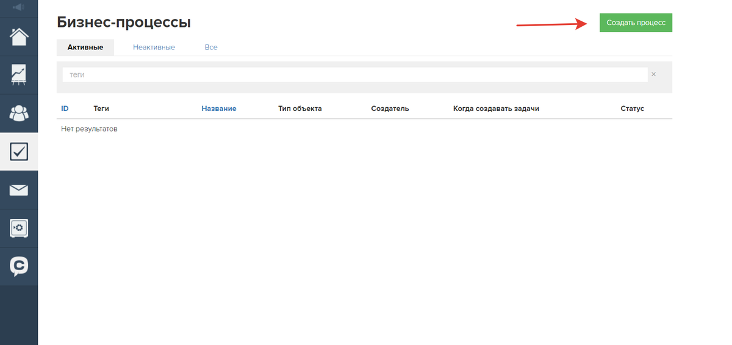Switch to the Все tab

(211, 48)
